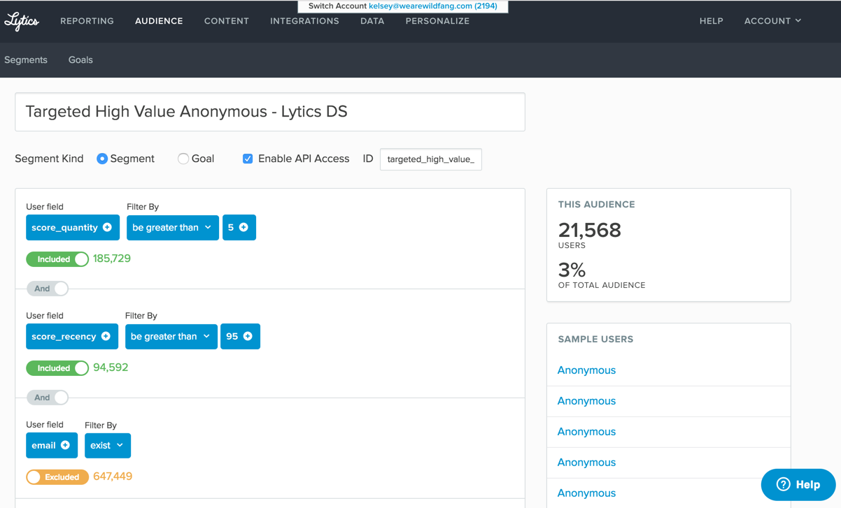The height and width of the screenshot is (508, 841).
Task: Click plus icon on email field
Action: (65, 445)
